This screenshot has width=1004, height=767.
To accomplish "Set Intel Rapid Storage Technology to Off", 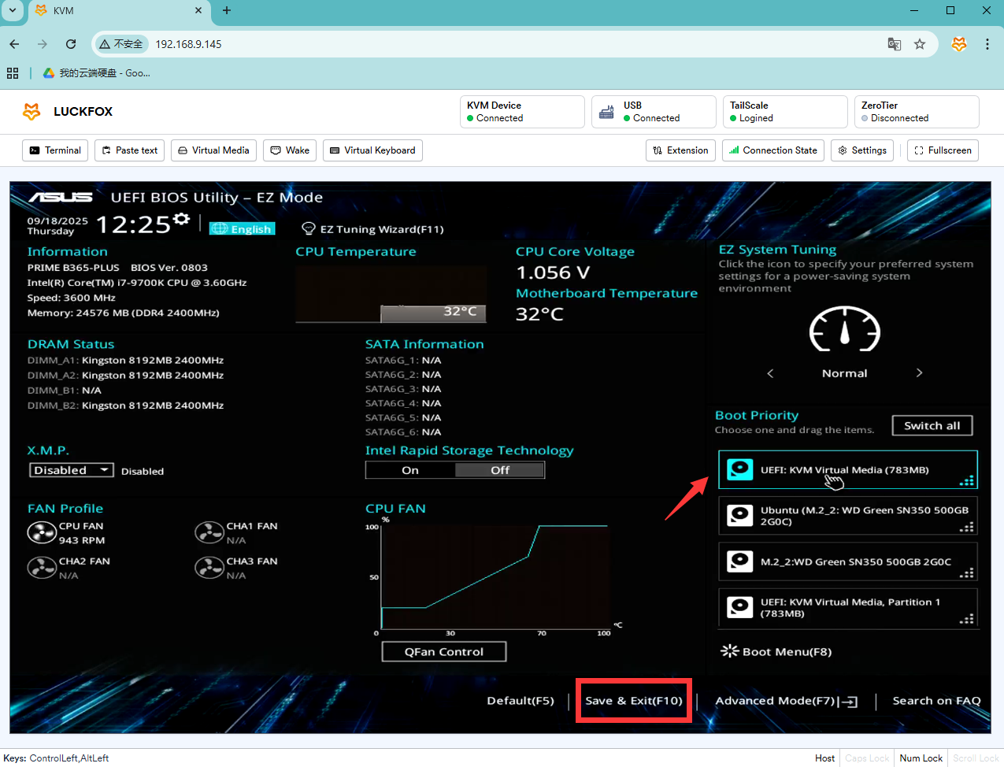I will (500, 470).
